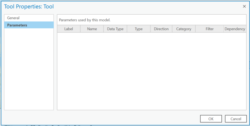
Task: Click the Label column header
Action: click(x=69, y=29)
